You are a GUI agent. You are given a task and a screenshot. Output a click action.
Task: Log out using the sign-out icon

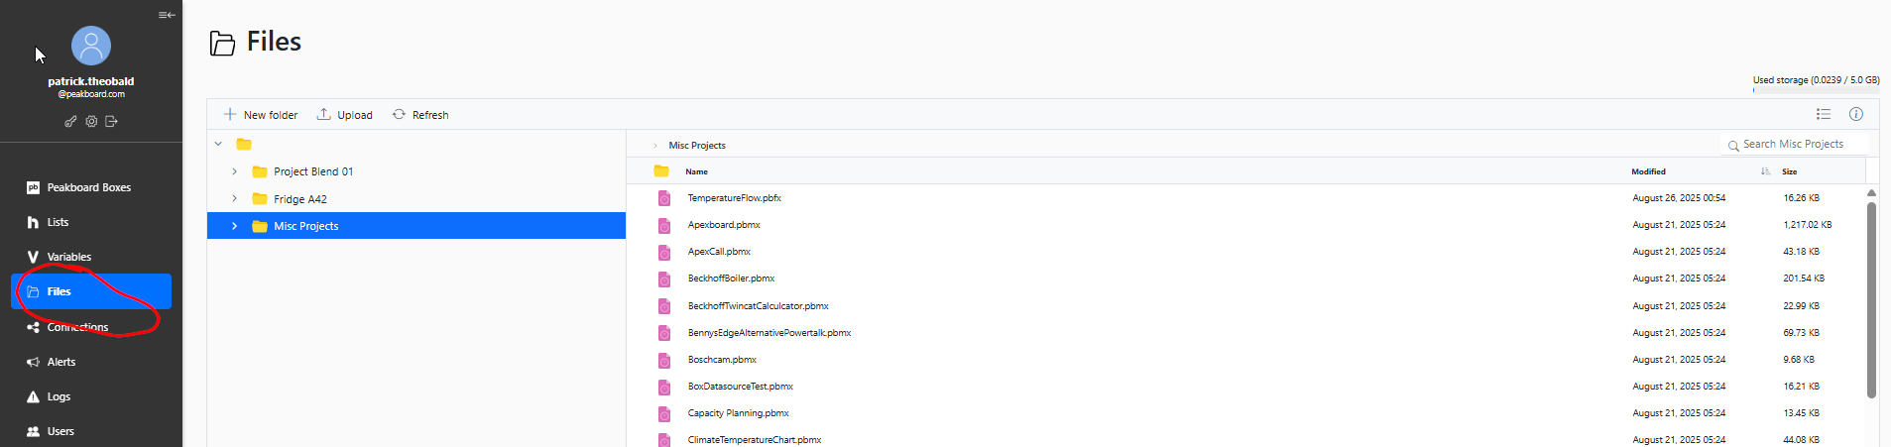point(111,122)
